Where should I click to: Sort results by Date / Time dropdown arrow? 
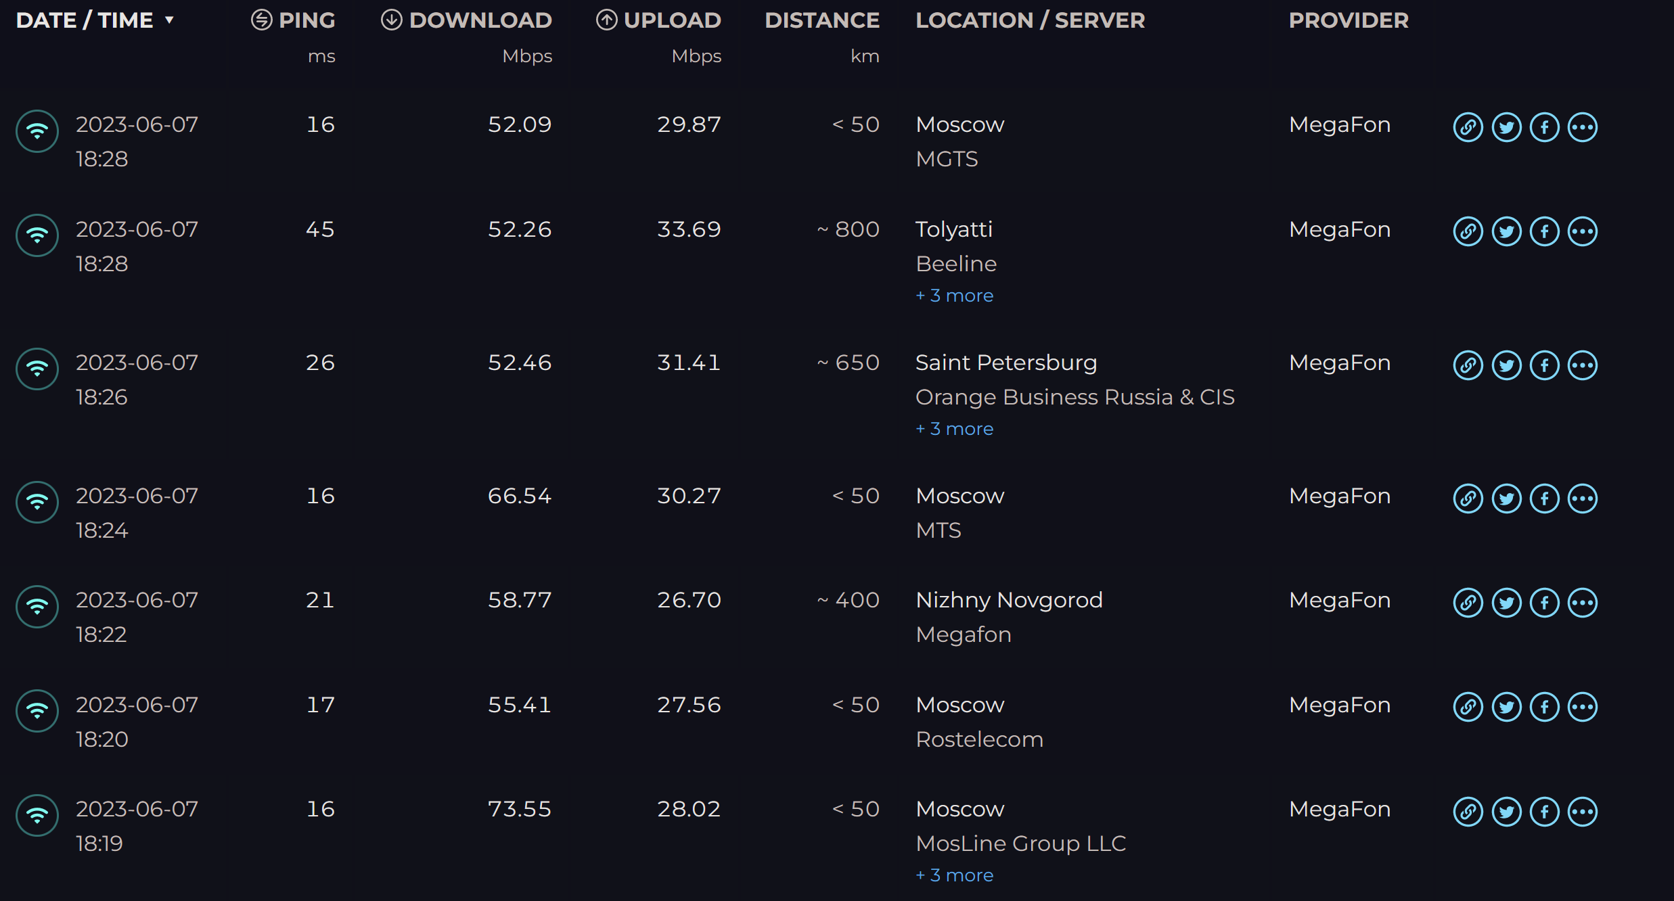(169, 20)
